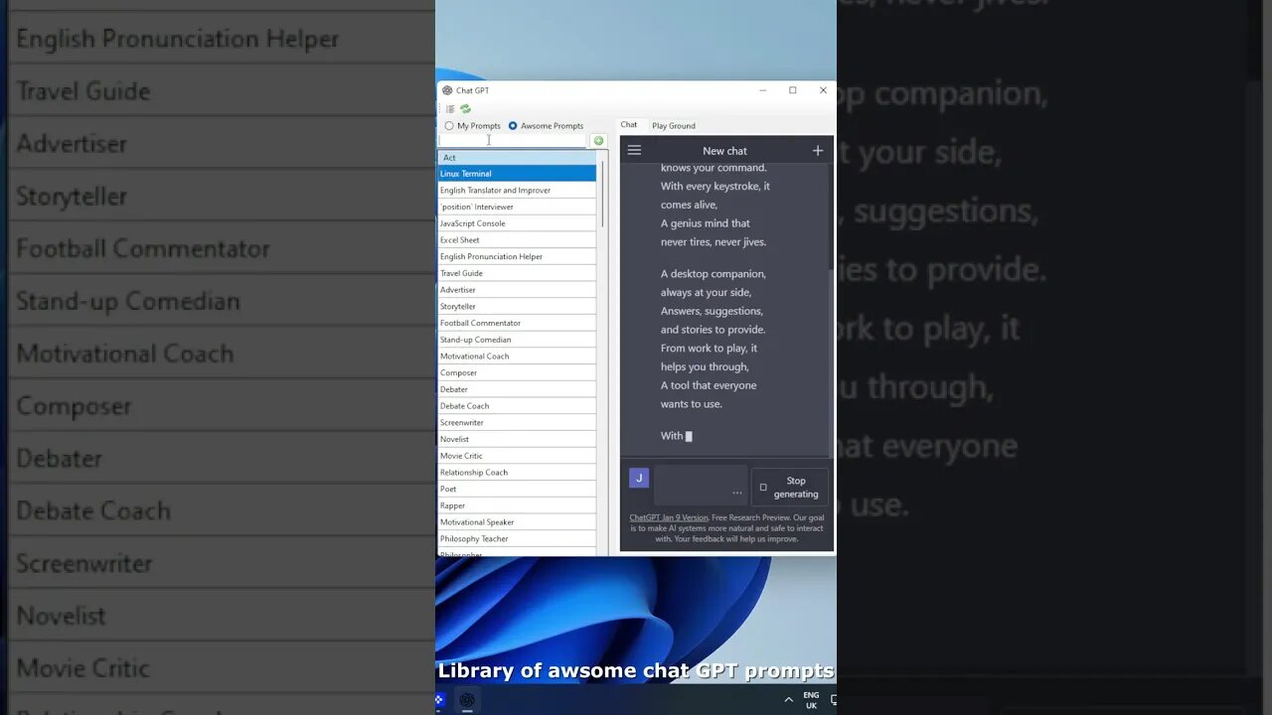Click the New chat title
Viewport: 1272px width, 715px height.
point(724,151)
